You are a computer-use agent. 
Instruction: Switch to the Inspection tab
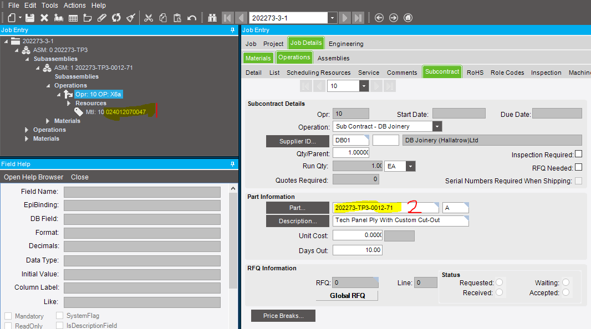pos(546,73)
